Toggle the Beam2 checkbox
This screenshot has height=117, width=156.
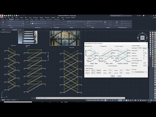pos(126,73)
